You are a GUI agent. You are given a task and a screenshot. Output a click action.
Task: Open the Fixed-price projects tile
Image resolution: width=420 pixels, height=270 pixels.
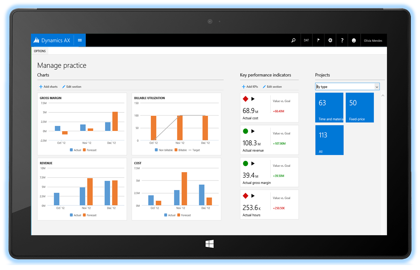(x=360, y=107)
